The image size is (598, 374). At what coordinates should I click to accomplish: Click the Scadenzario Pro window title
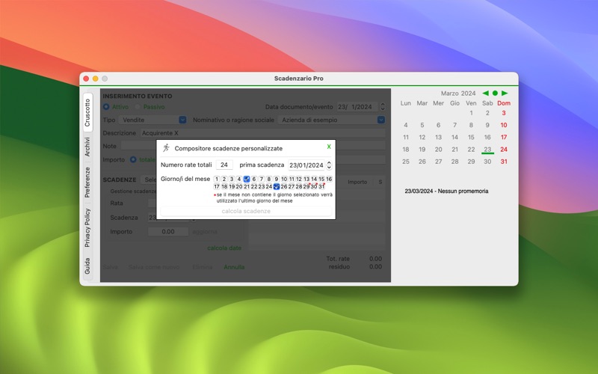298,79
